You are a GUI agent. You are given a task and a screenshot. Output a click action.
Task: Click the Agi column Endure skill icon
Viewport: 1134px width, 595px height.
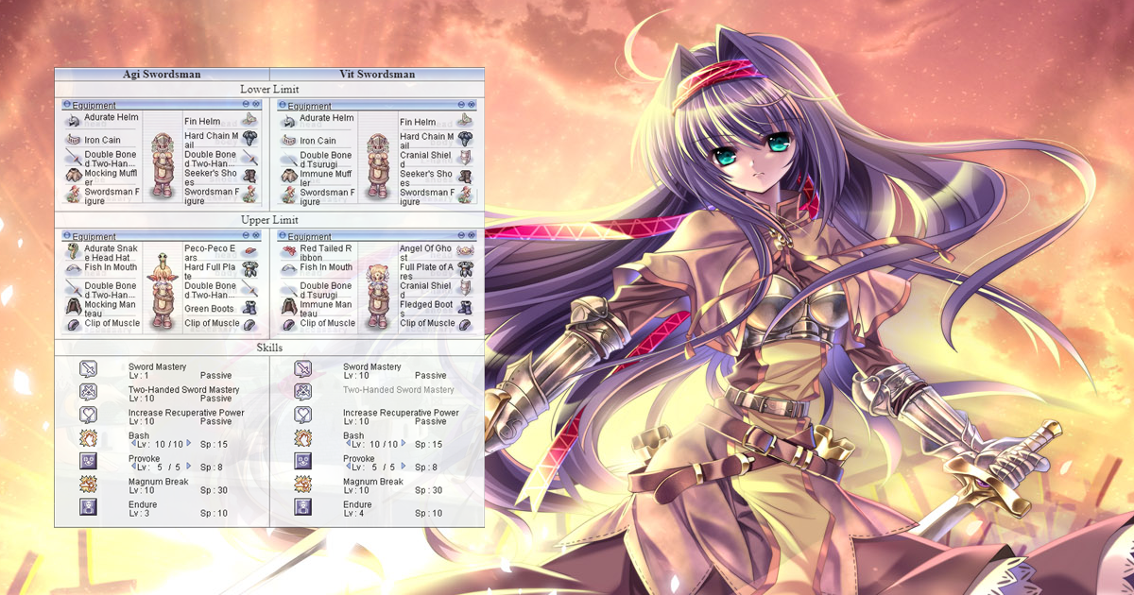pyautogui.click(x=89, y=507)
